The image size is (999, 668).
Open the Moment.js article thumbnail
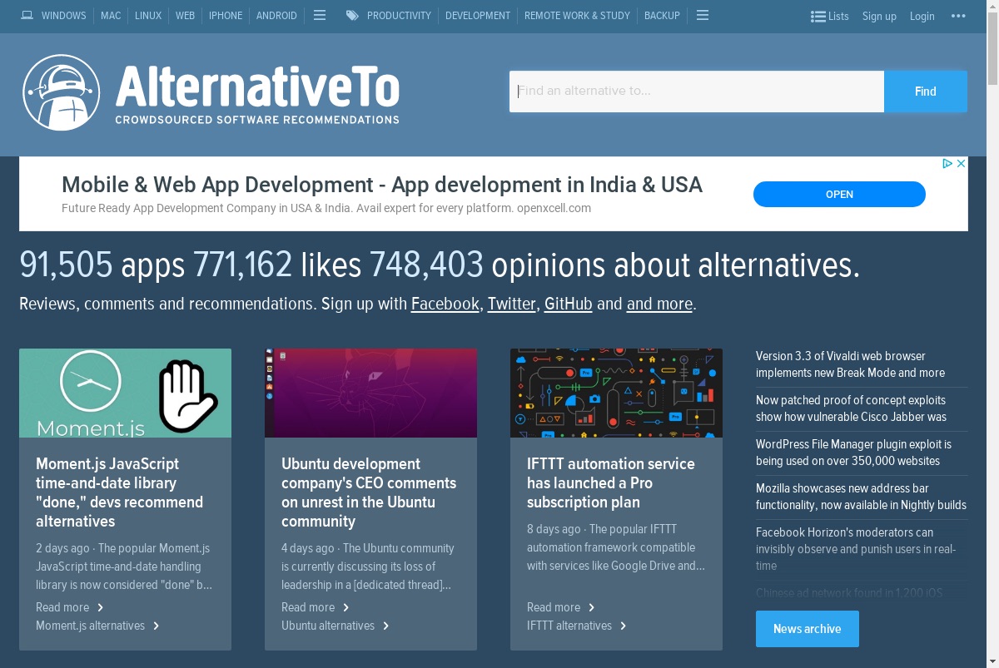[125, 393]
